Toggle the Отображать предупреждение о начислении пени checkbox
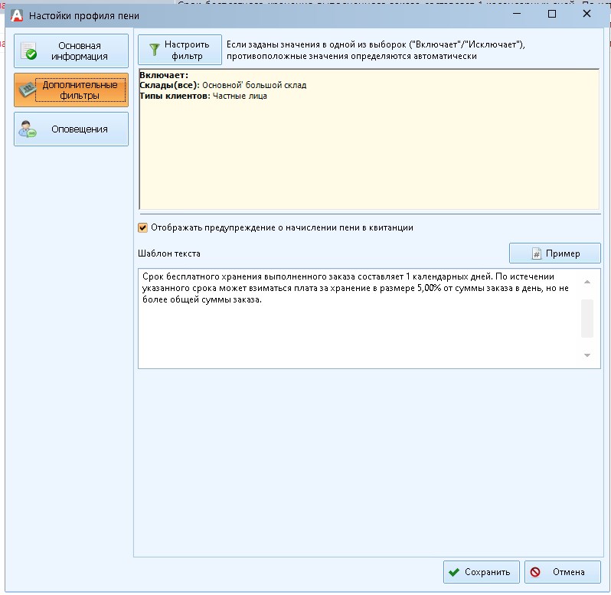611x595 pixels. pyautogui.click(x=142, y=227)
